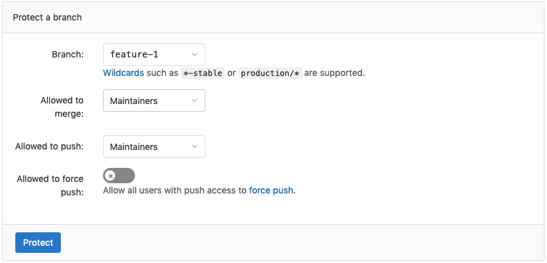The width and height of the screenshot is (547, 263).
Task: Click the Allowed to merge label
Action: tap(62, 107)
